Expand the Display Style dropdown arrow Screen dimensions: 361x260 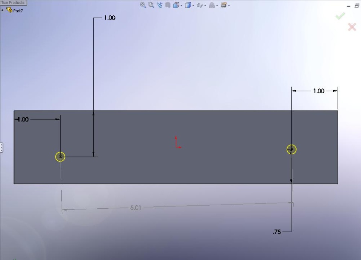[x=193, y=6]
